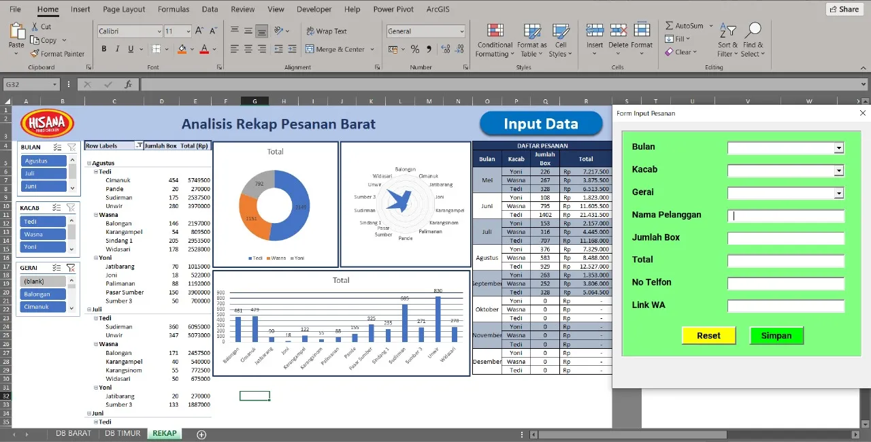Toggle multi-select on KACAB slicer
The image size is (871, 442).
(x=58, y=208)
